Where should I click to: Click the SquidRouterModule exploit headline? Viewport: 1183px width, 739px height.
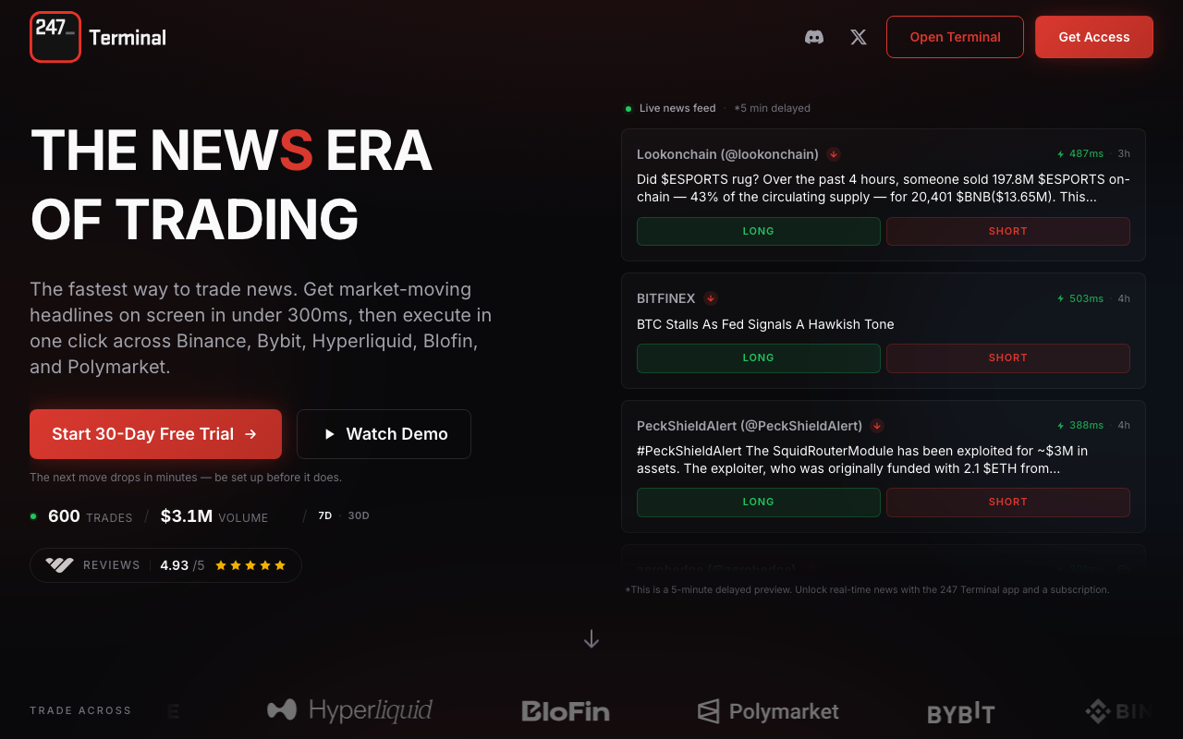(862, 460)
